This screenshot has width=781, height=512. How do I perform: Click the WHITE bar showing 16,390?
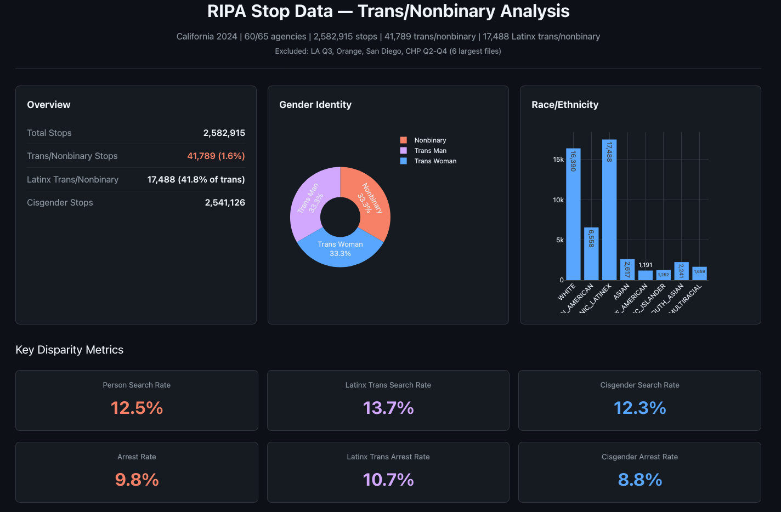(x=573, y=214)
